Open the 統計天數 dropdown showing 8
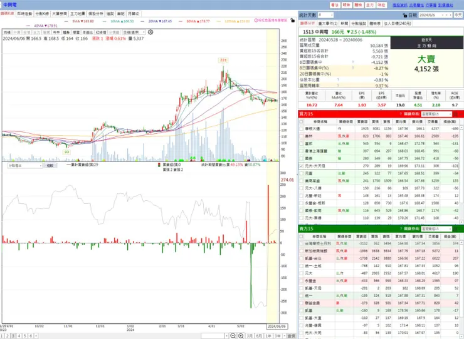This screenshot has height=339, width=464. pos(326,15)
